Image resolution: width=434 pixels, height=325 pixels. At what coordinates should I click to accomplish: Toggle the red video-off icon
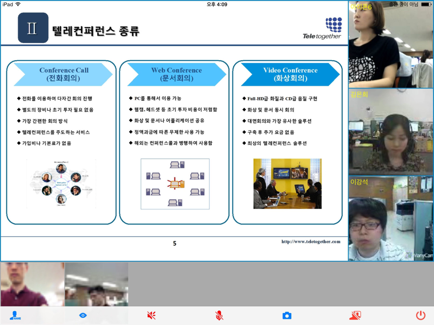(x=355, y=315)
